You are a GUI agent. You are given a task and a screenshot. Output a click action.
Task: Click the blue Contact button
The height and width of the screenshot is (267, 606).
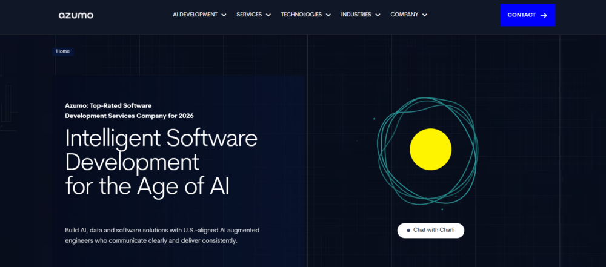point(528,15)
